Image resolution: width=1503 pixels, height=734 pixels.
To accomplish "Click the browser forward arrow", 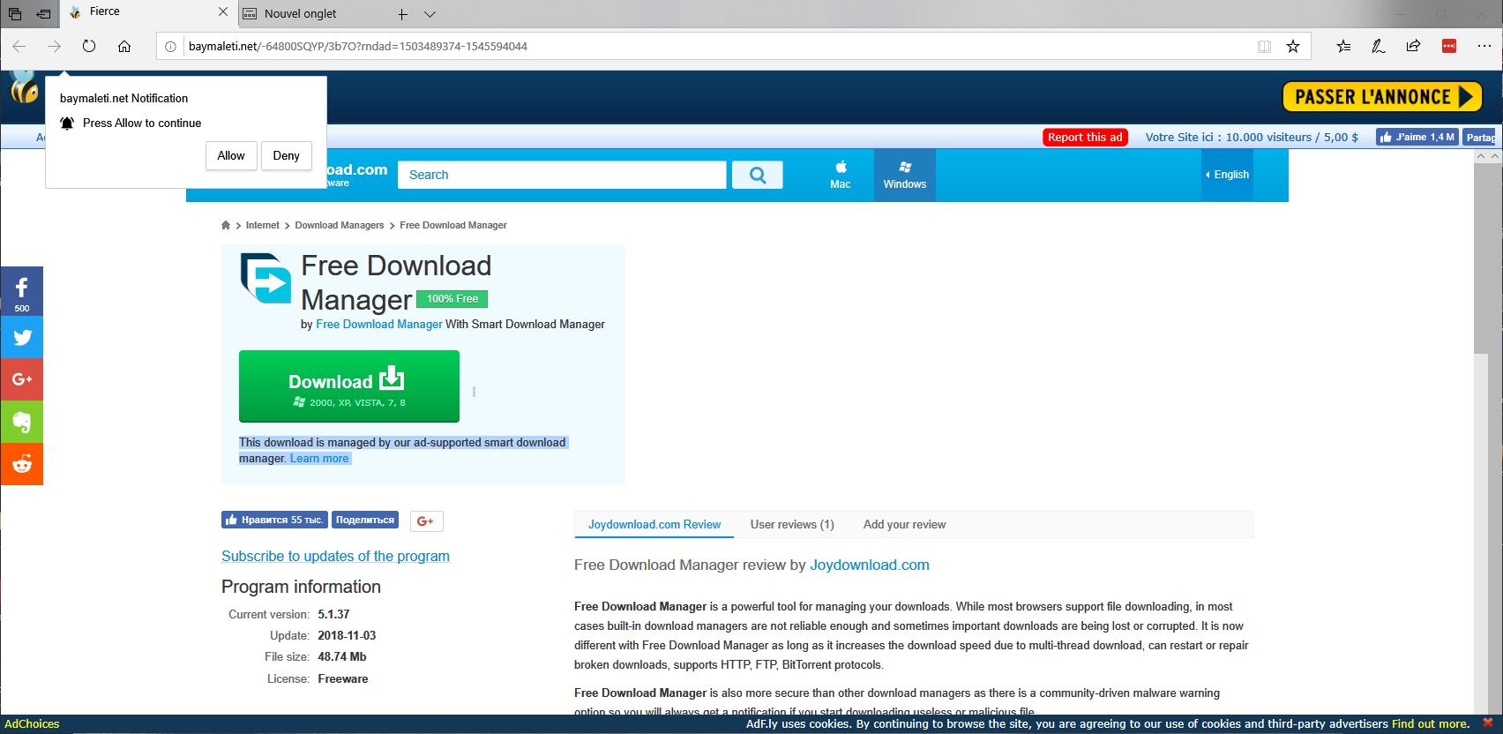I will coord(54,46).
